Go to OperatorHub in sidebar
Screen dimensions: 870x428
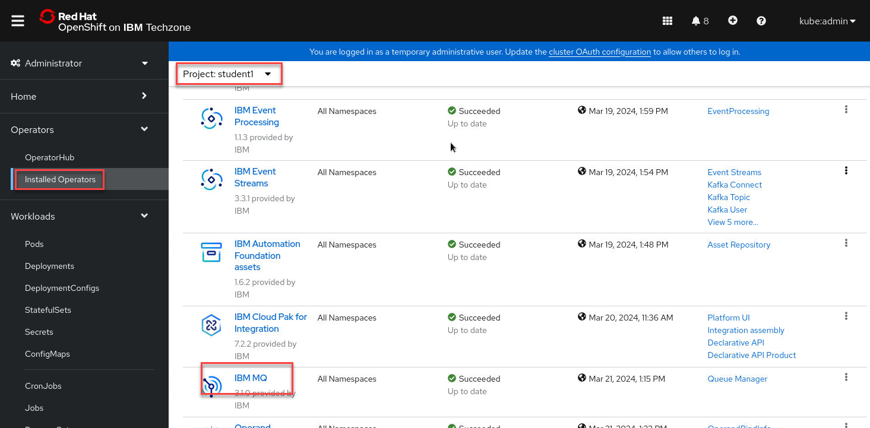49,157
